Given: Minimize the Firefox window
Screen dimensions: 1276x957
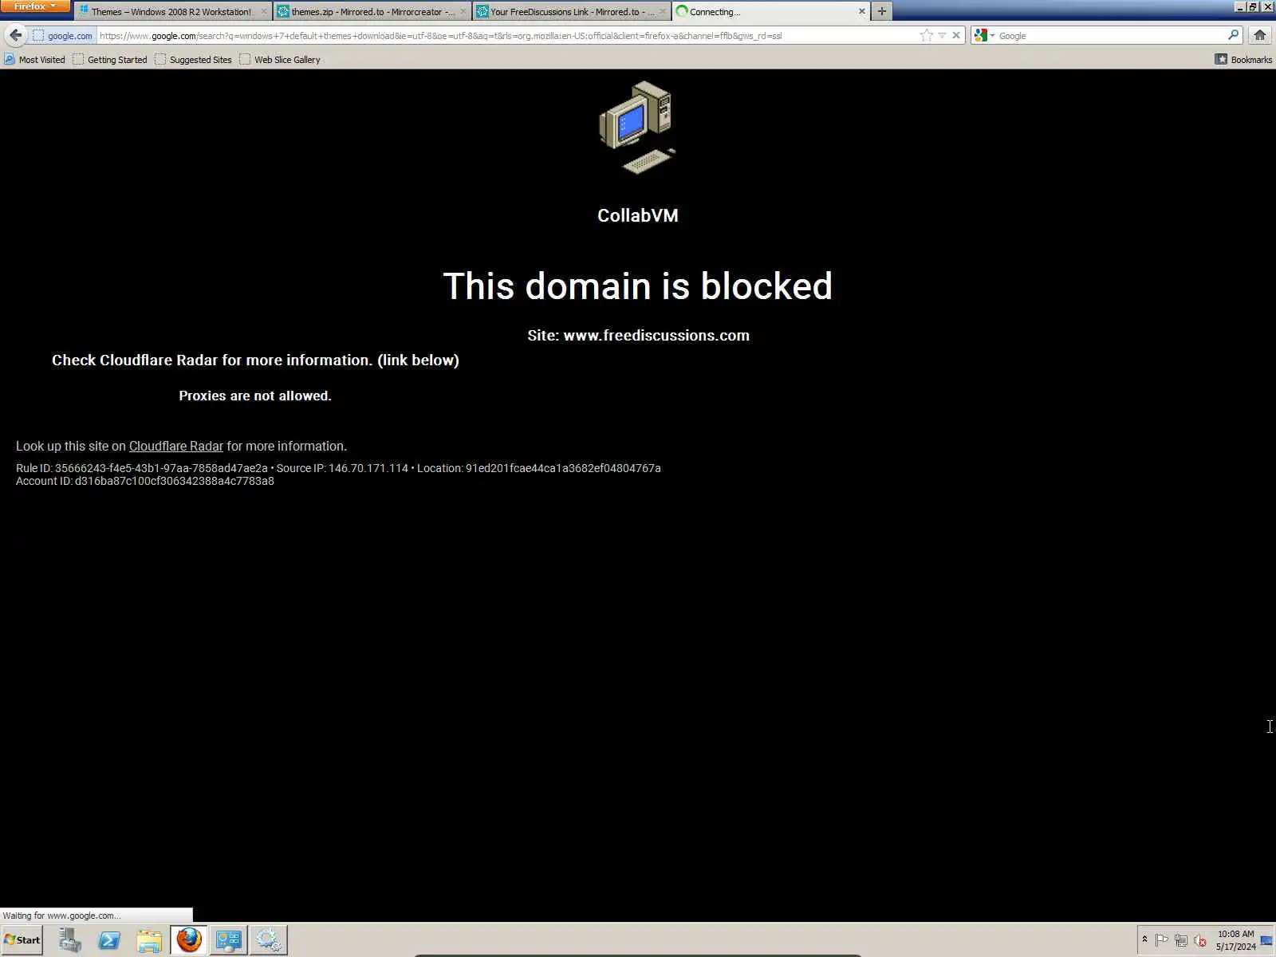Looking at the screenshot, I should [1239, 6].
